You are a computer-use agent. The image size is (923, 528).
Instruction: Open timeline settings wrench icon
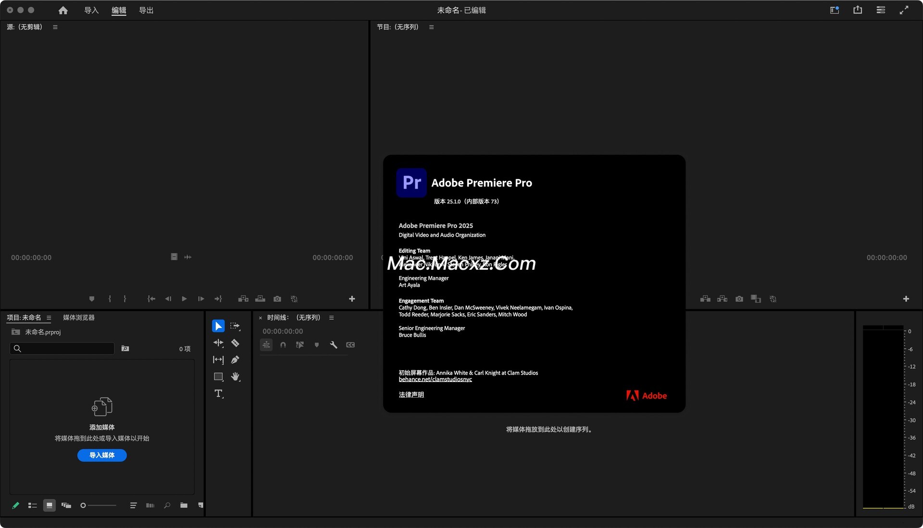pos(334,345)
